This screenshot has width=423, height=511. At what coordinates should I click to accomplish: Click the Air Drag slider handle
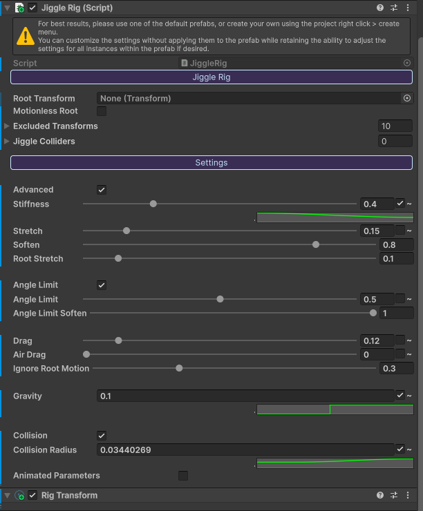86,354
